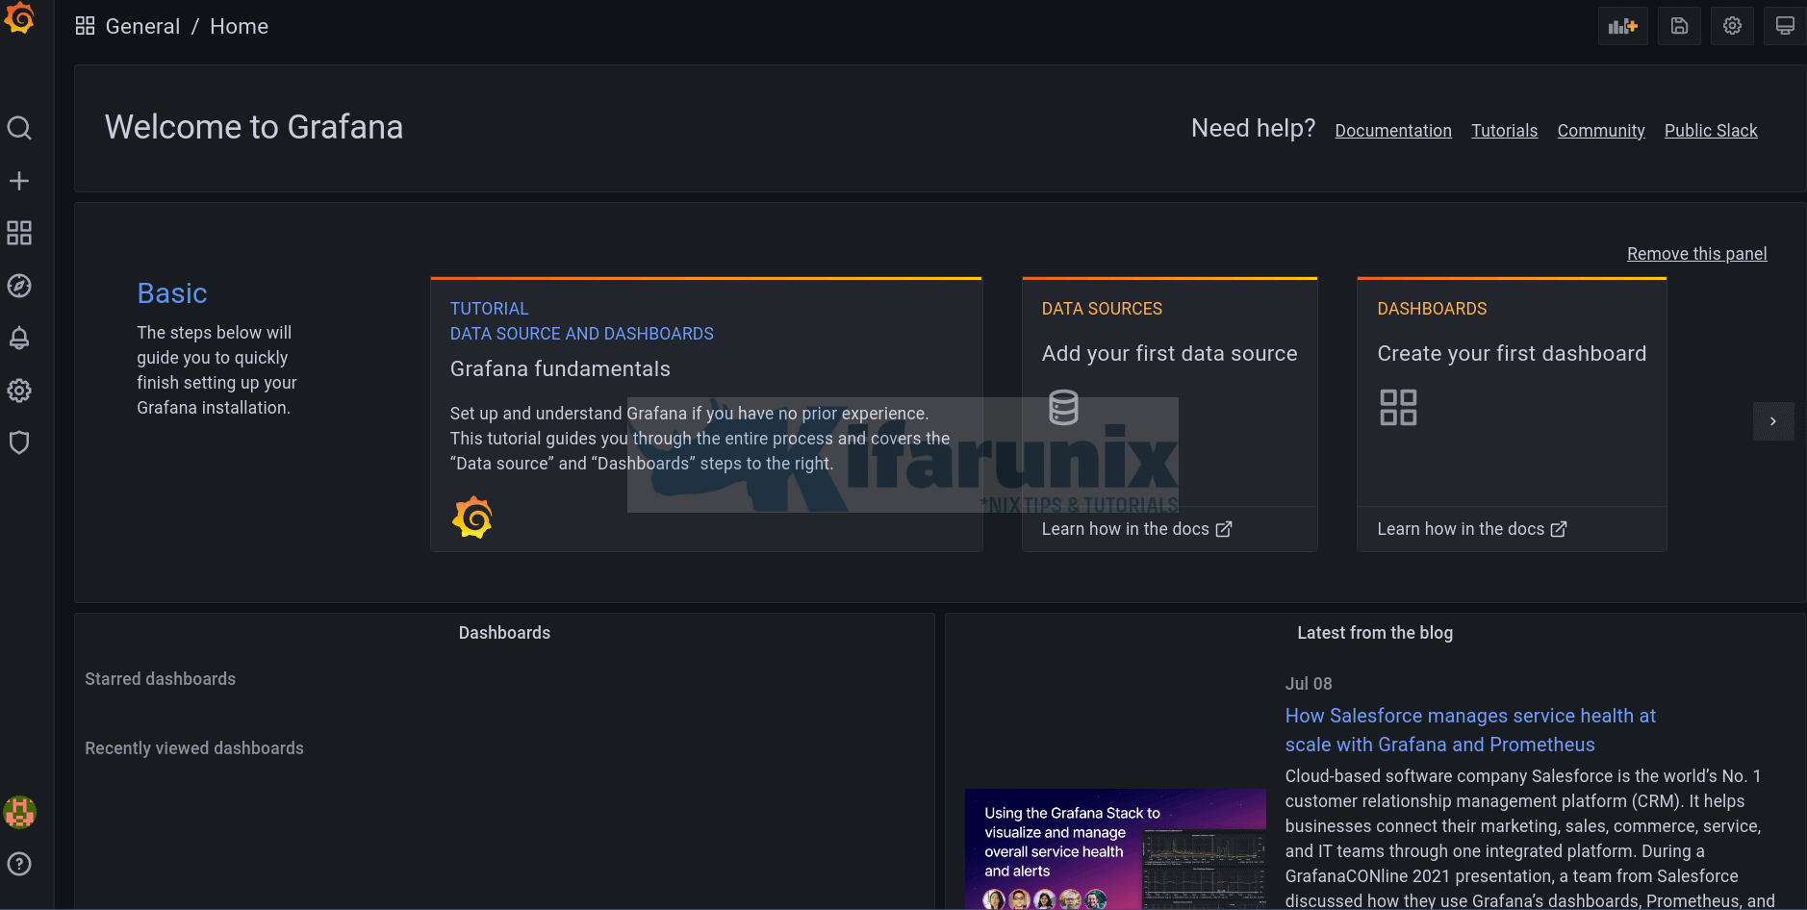Open Dashboard settings gear in top toolbar
This screenshot has height=910, width=1807.
click(1732, 26)
